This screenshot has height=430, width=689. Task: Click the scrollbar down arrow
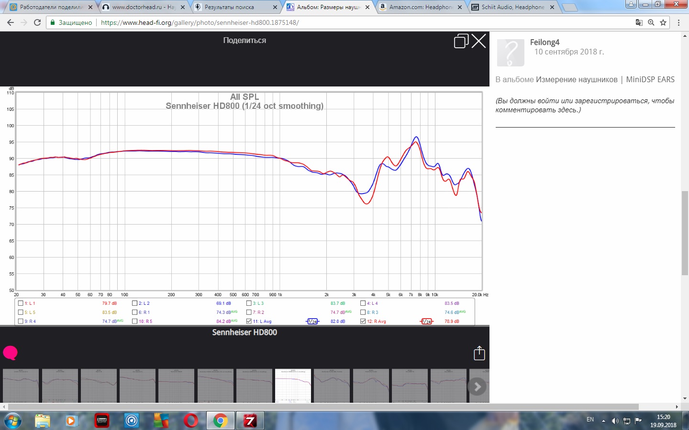[685, 398]
